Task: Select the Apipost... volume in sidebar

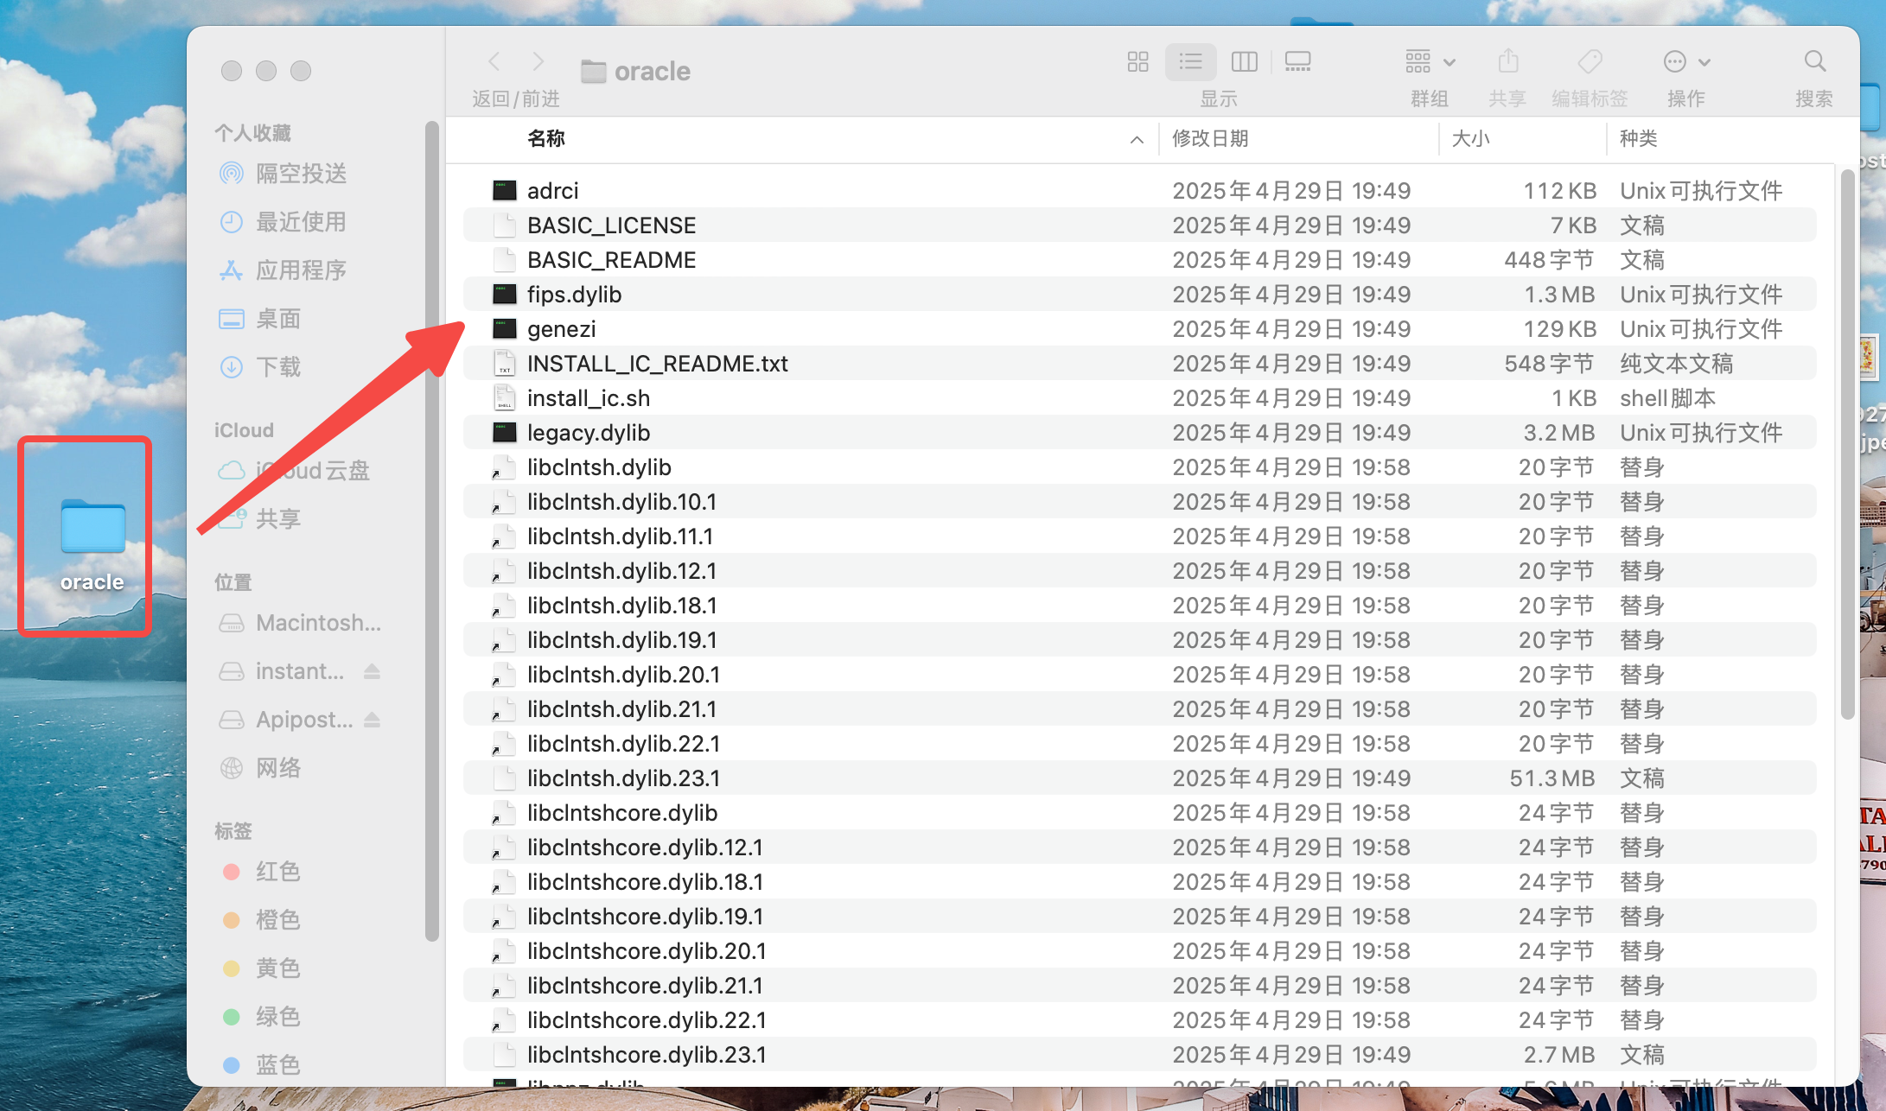Action: [303, 720]
